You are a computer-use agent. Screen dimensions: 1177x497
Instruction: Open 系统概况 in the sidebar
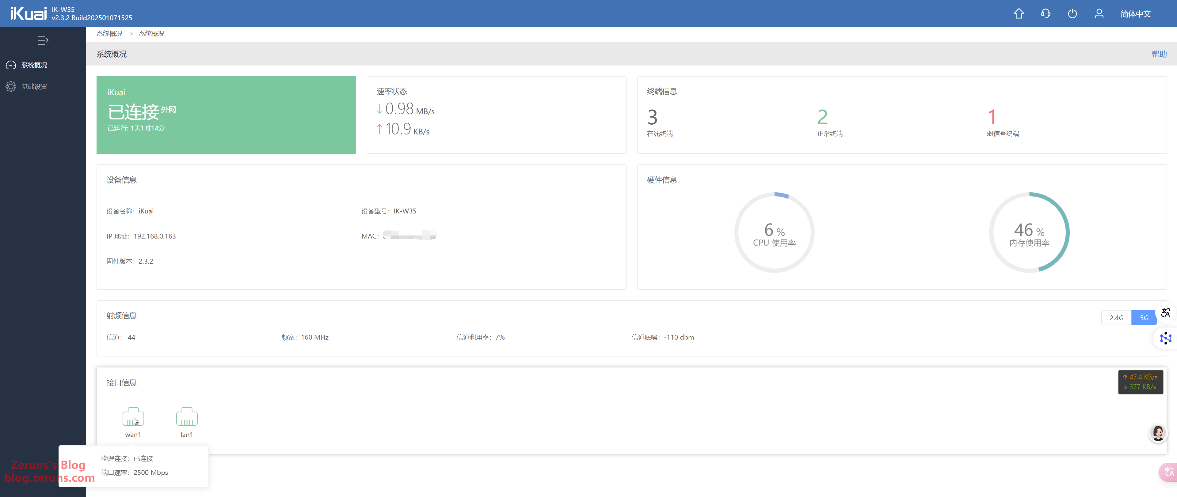(x=34, y=65)
